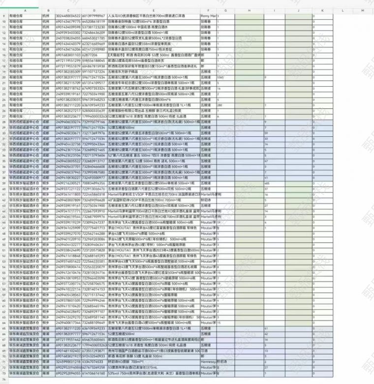This screenshot has height=384, width=374.
Task: Click cell containing '2409403807809'
Action: point(68,200)
